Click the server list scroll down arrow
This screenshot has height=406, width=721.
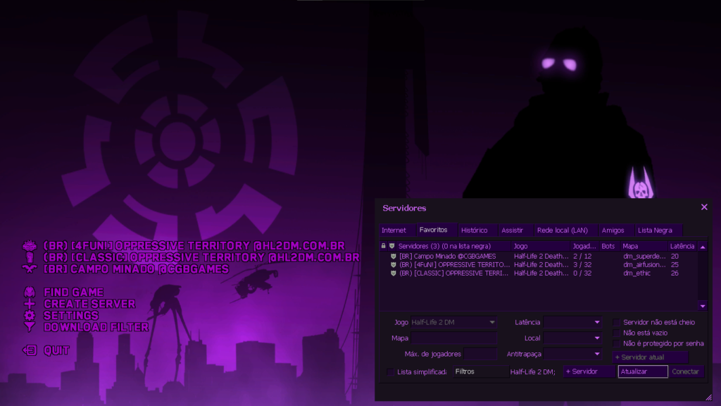point(703,306)
